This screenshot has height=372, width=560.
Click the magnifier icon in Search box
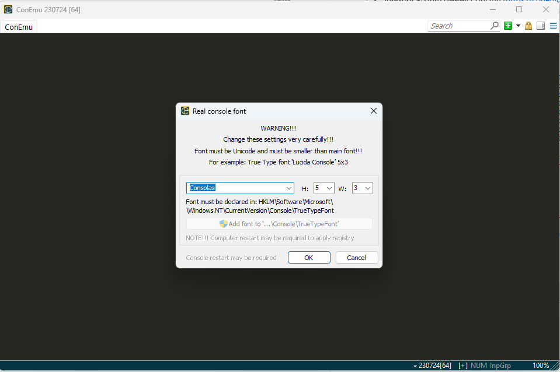coord(495,26)
